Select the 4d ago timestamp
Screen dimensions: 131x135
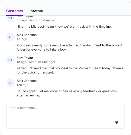[22, 39]
